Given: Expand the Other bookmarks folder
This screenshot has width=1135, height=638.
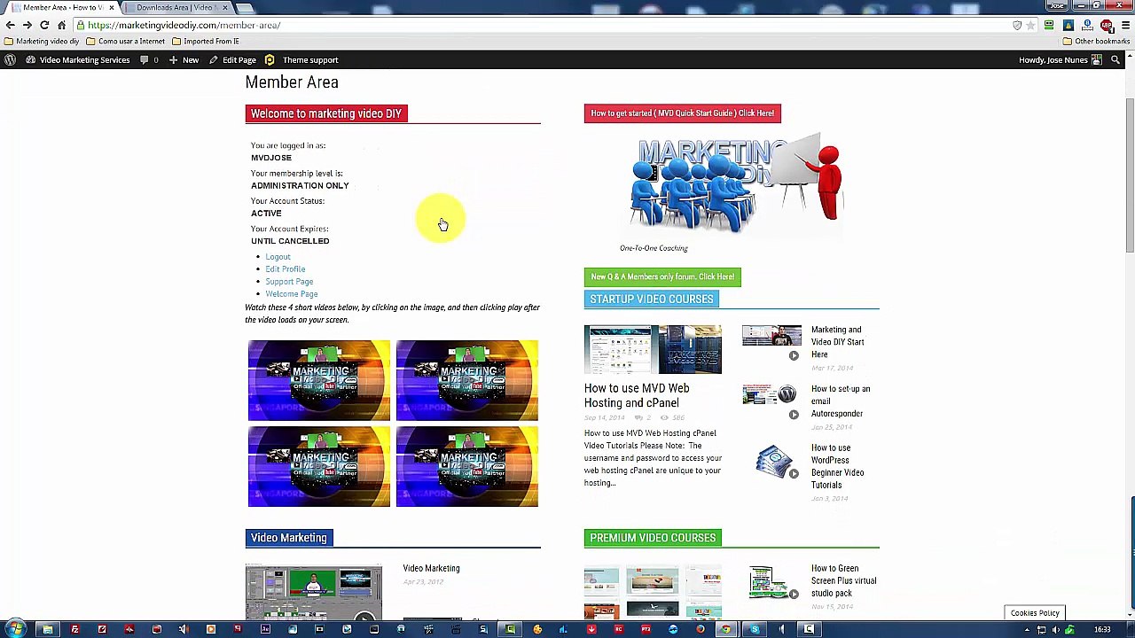Looking at the screenshot, I should [1096, 42].
